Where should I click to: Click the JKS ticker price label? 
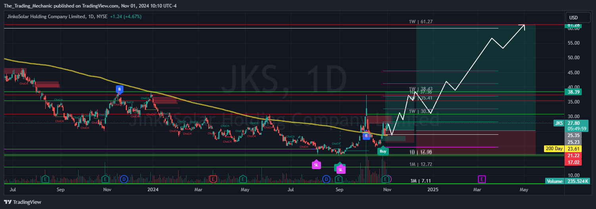[559, 123]
